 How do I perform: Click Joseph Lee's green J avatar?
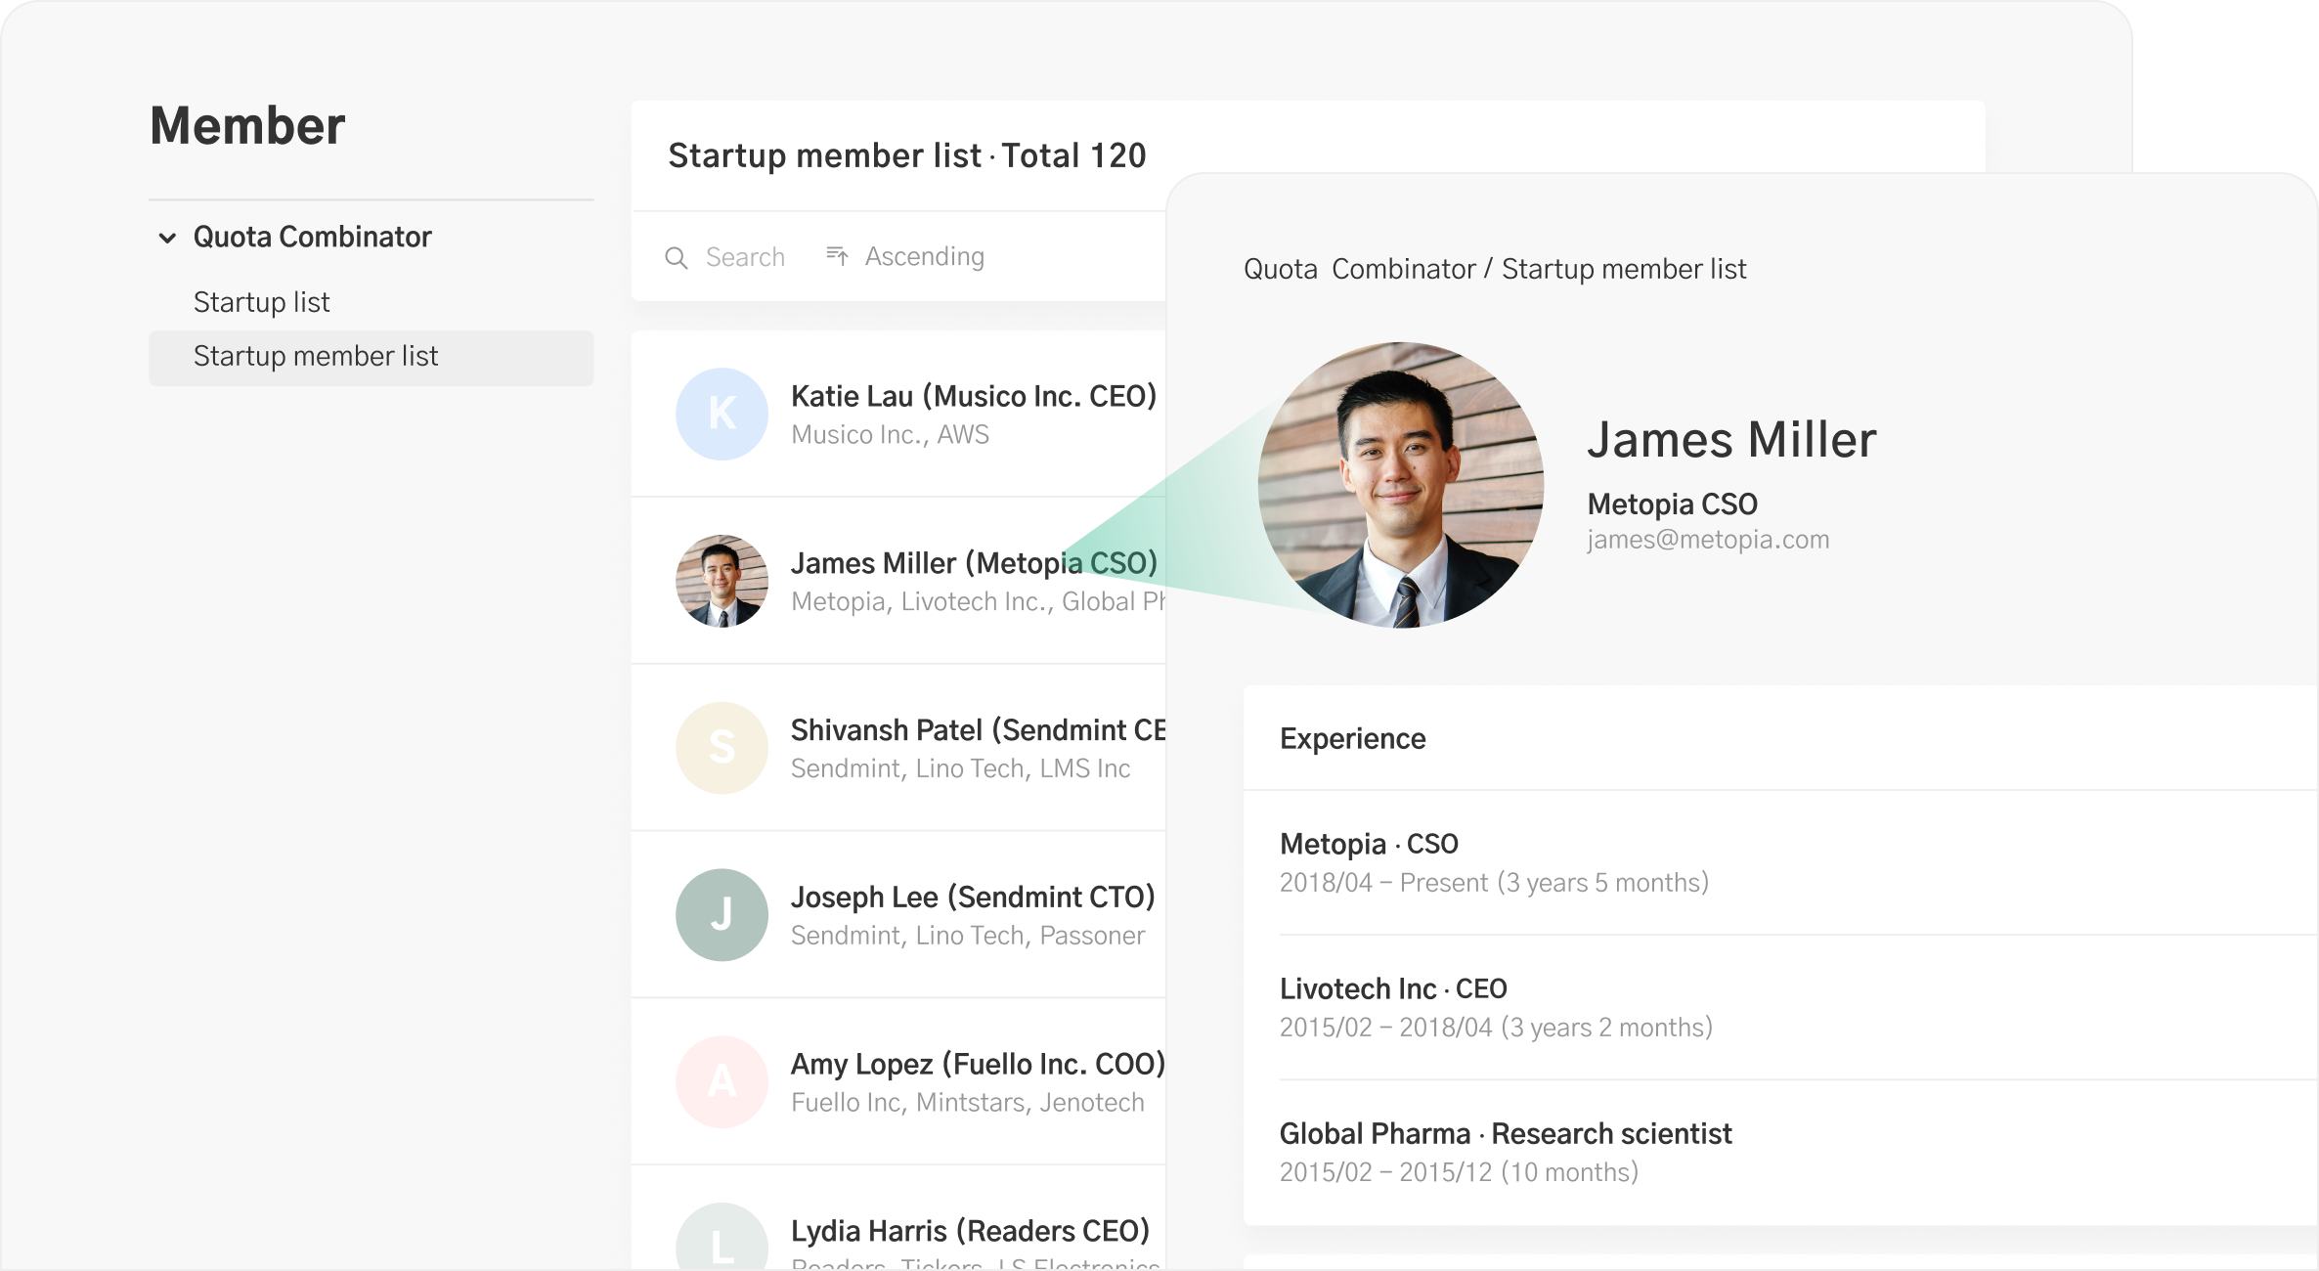pyautogui.click(x=722, y=915)
